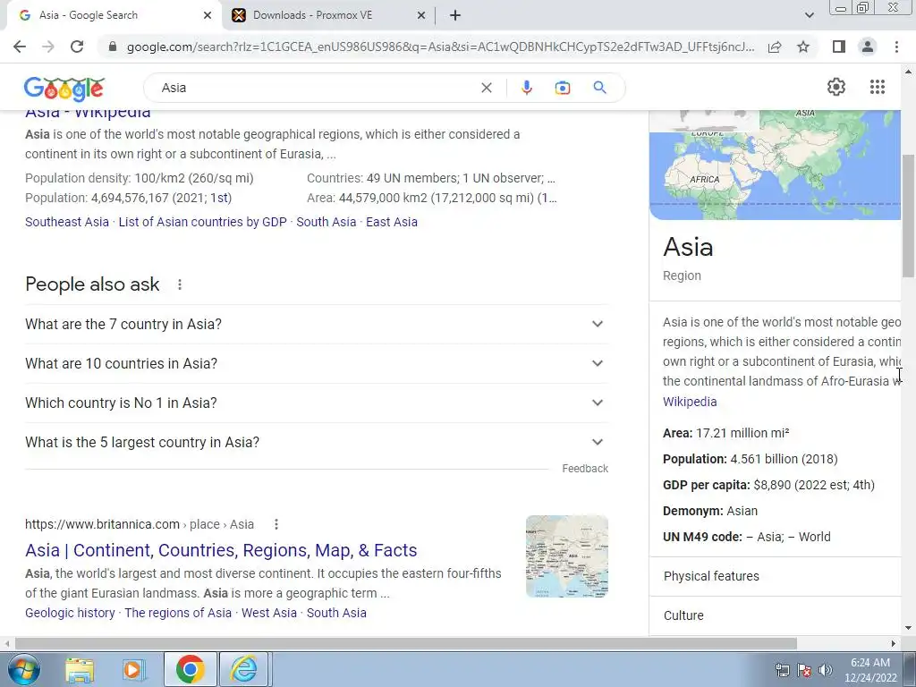Launch media player from taskbar
The height and width of the screenshot is (687, 916).
[133, 669]
